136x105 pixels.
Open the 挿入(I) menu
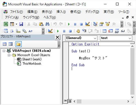click(61, 12)
